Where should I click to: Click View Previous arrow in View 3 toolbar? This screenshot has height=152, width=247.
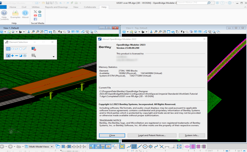click(196, 32)
